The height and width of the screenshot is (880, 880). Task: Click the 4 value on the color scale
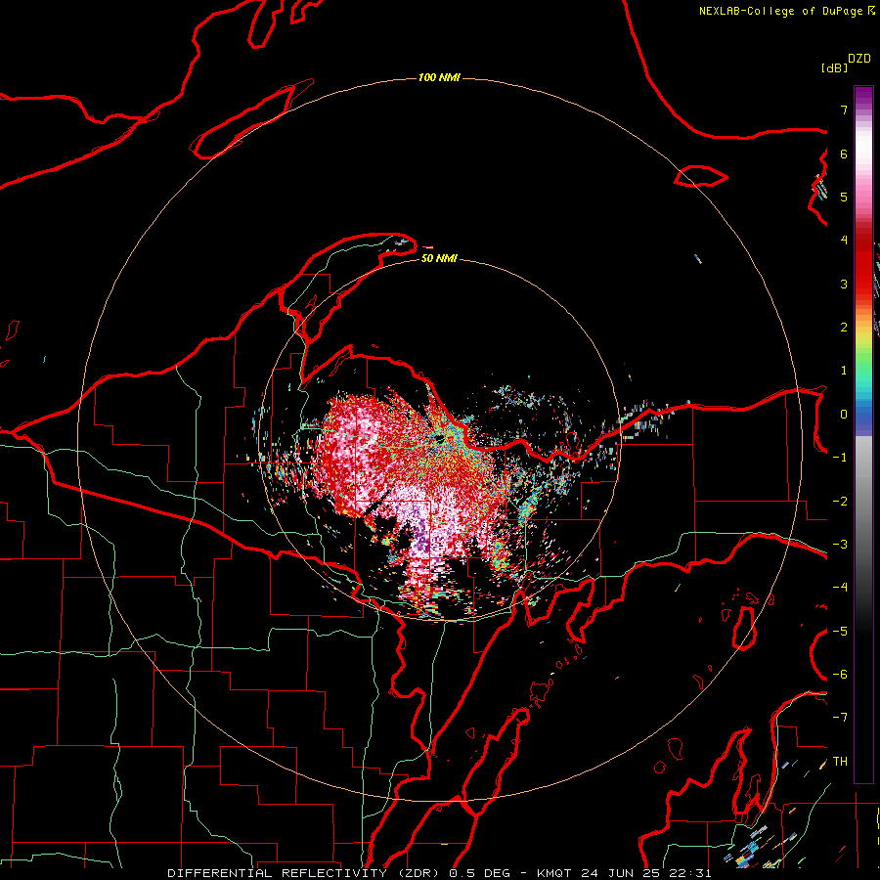tap(844, 241)
